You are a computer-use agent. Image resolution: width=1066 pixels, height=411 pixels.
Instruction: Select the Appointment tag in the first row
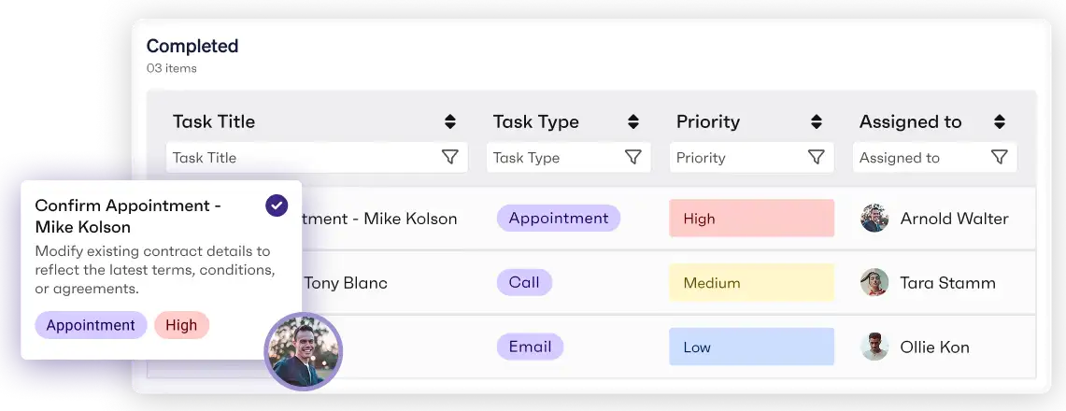558,219
